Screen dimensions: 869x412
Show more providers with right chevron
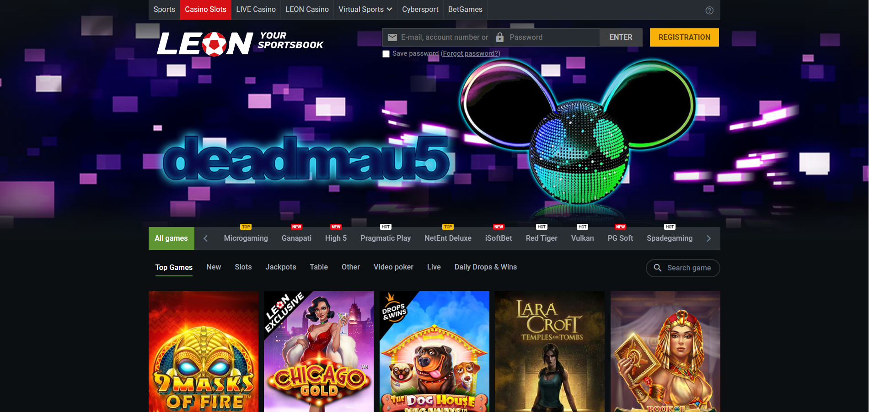[708, 238]
